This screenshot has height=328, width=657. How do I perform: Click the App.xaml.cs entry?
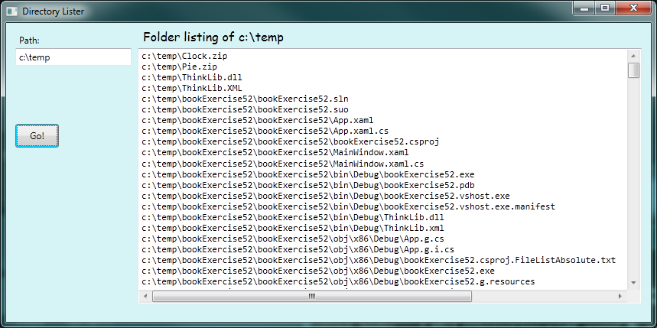coord(265,131)
